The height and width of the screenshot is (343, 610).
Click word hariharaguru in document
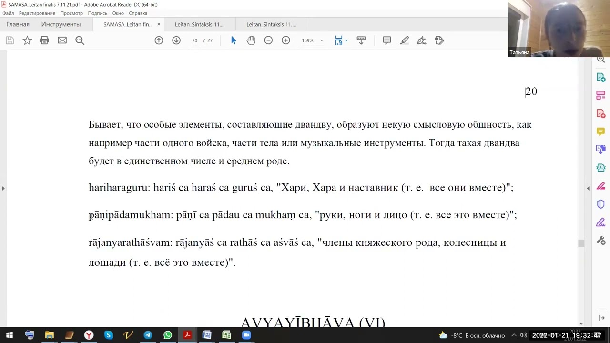click(118, 188)
